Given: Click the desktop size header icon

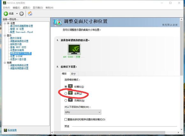Looking at the screenshot, I should [57, 22].
